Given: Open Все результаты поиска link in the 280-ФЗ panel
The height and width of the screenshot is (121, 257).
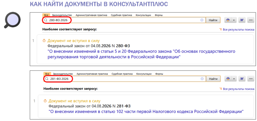Looking at the screenshot, I should 238,30.
